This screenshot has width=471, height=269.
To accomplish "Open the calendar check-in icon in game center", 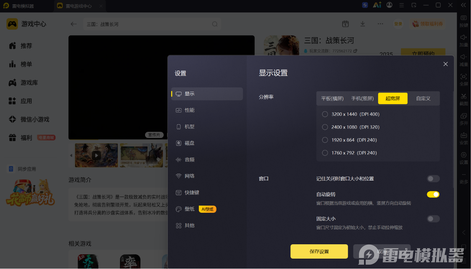I will 345,24.
